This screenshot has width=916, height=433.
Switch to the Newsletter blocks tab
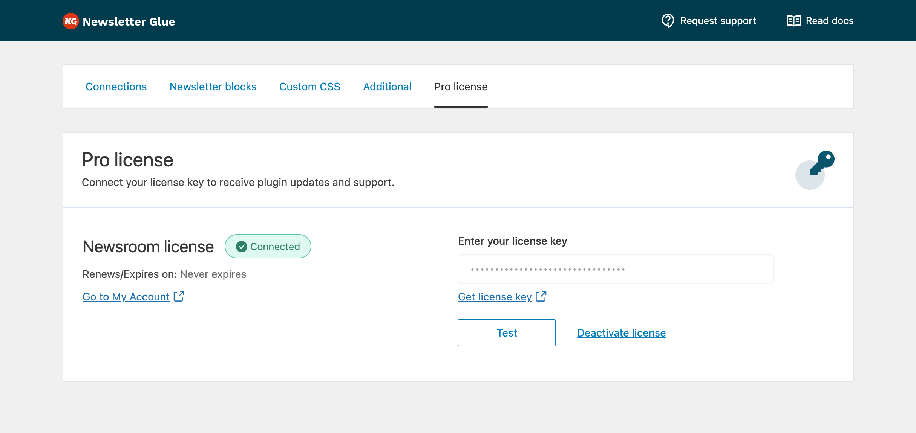(213, 87)
